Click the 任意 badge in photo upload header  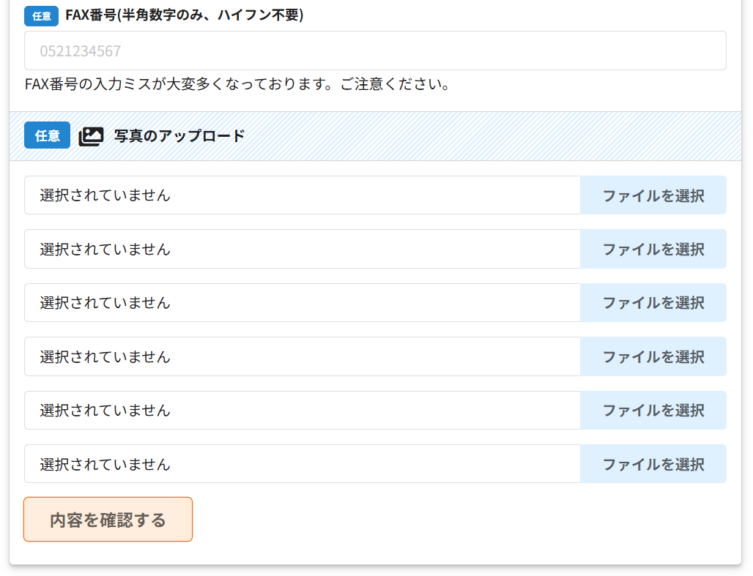click(48, 135)
